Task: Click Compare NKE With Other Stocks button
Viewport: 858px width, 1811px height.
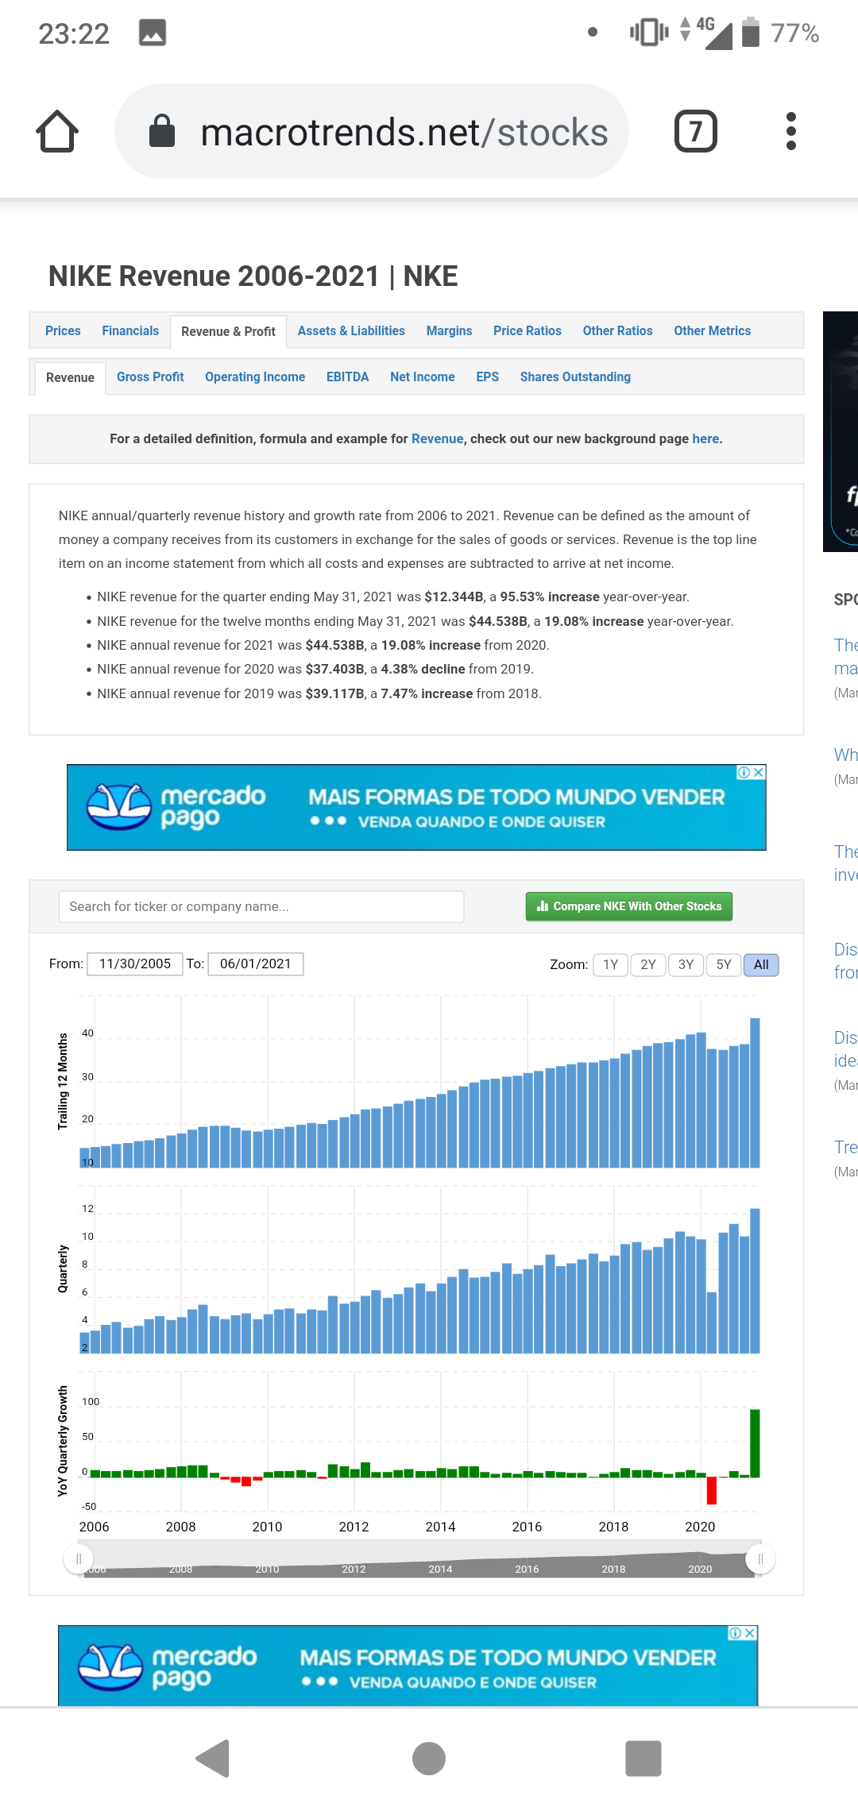Action: click(629, 906)
